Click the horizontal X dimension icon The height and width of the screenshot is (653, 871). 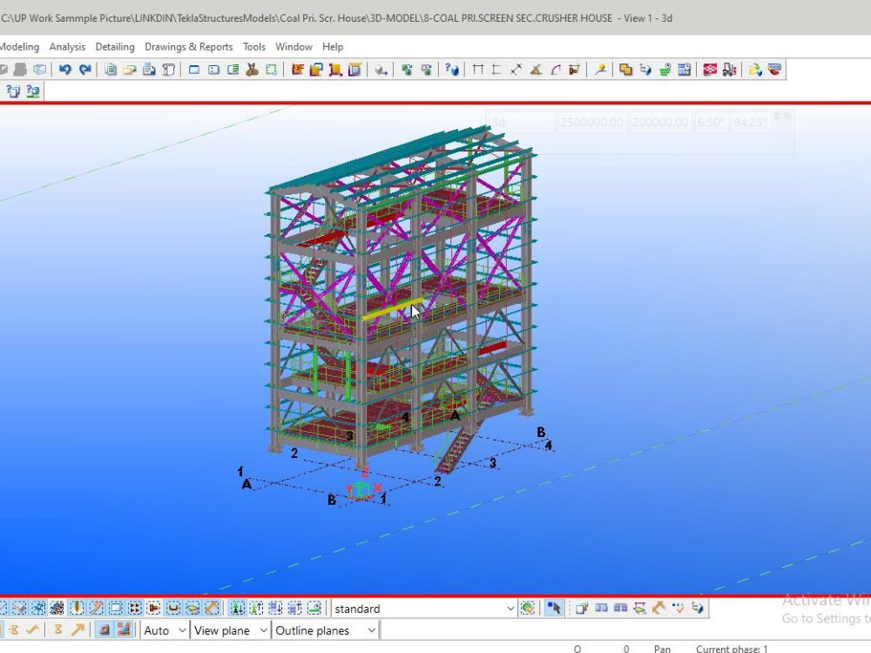(x=477, y=70)
